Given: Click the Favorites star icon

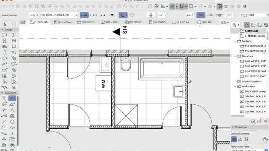Looking at the screenshot, I should point(226,7).
